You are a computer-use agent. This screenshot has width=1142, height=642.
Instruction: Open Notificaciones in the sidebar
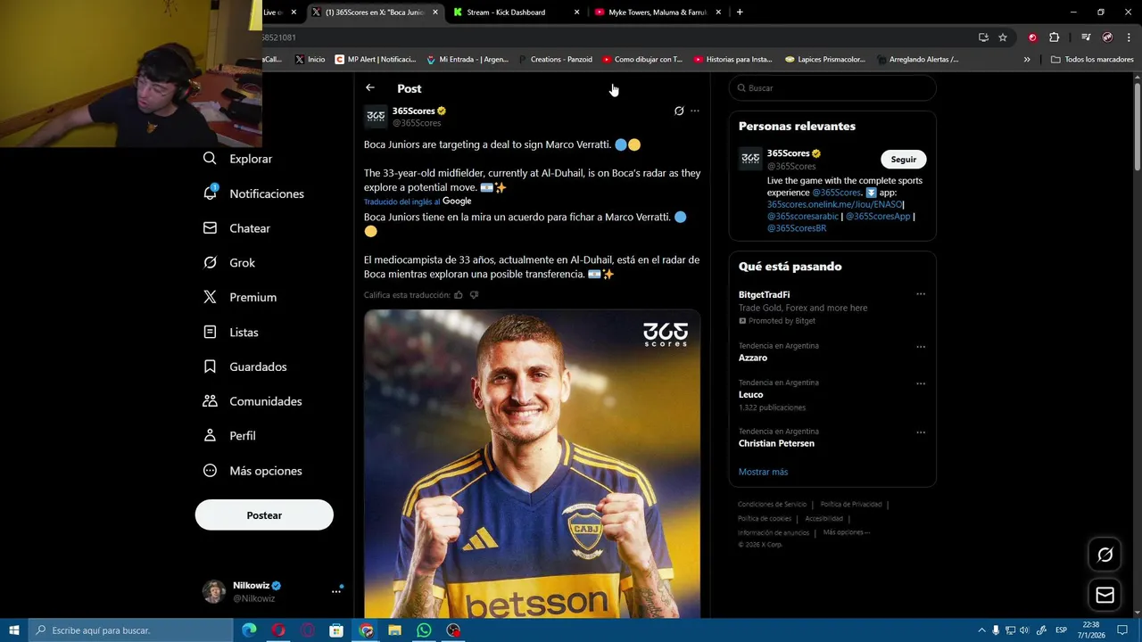pos(254,193)
